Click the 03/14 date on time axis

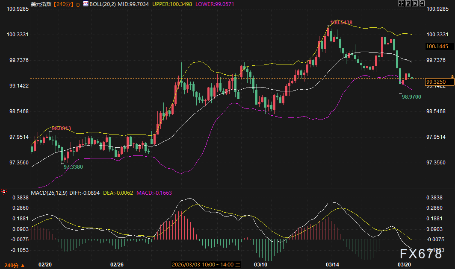(x=332, y=264)
